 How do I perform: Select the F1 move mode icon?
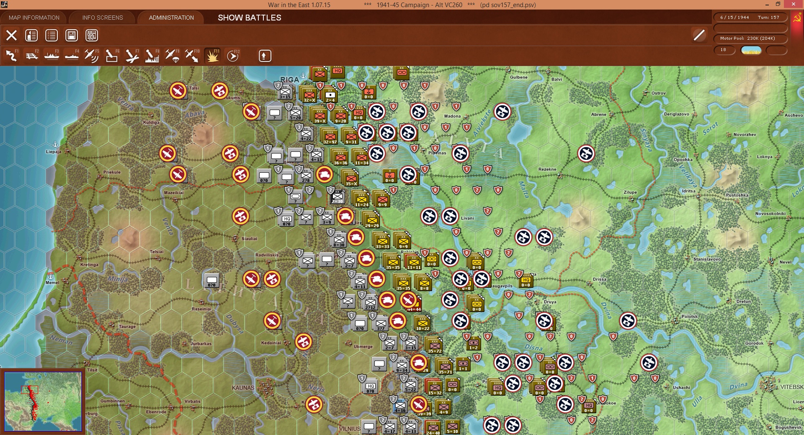pyautogui.click(x=11, y=56)
